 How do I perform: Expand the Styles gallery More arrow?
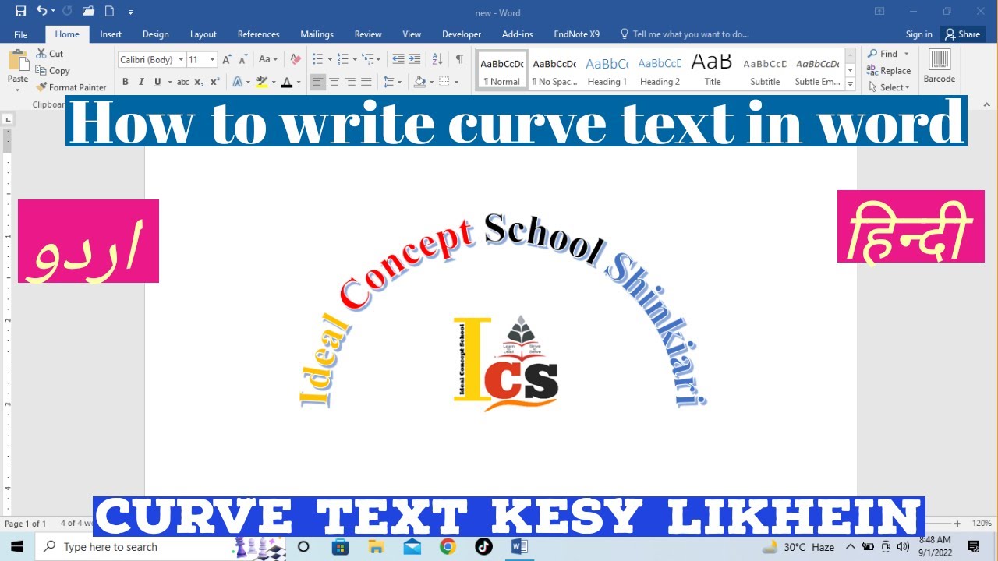[x=850, y=85]
